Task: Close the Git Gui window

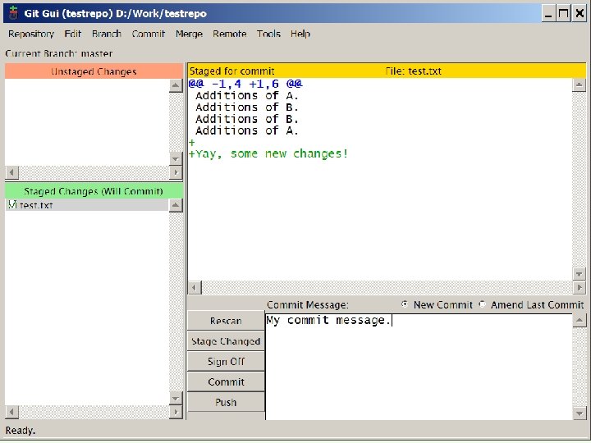Action: click(x=580, y=14)
